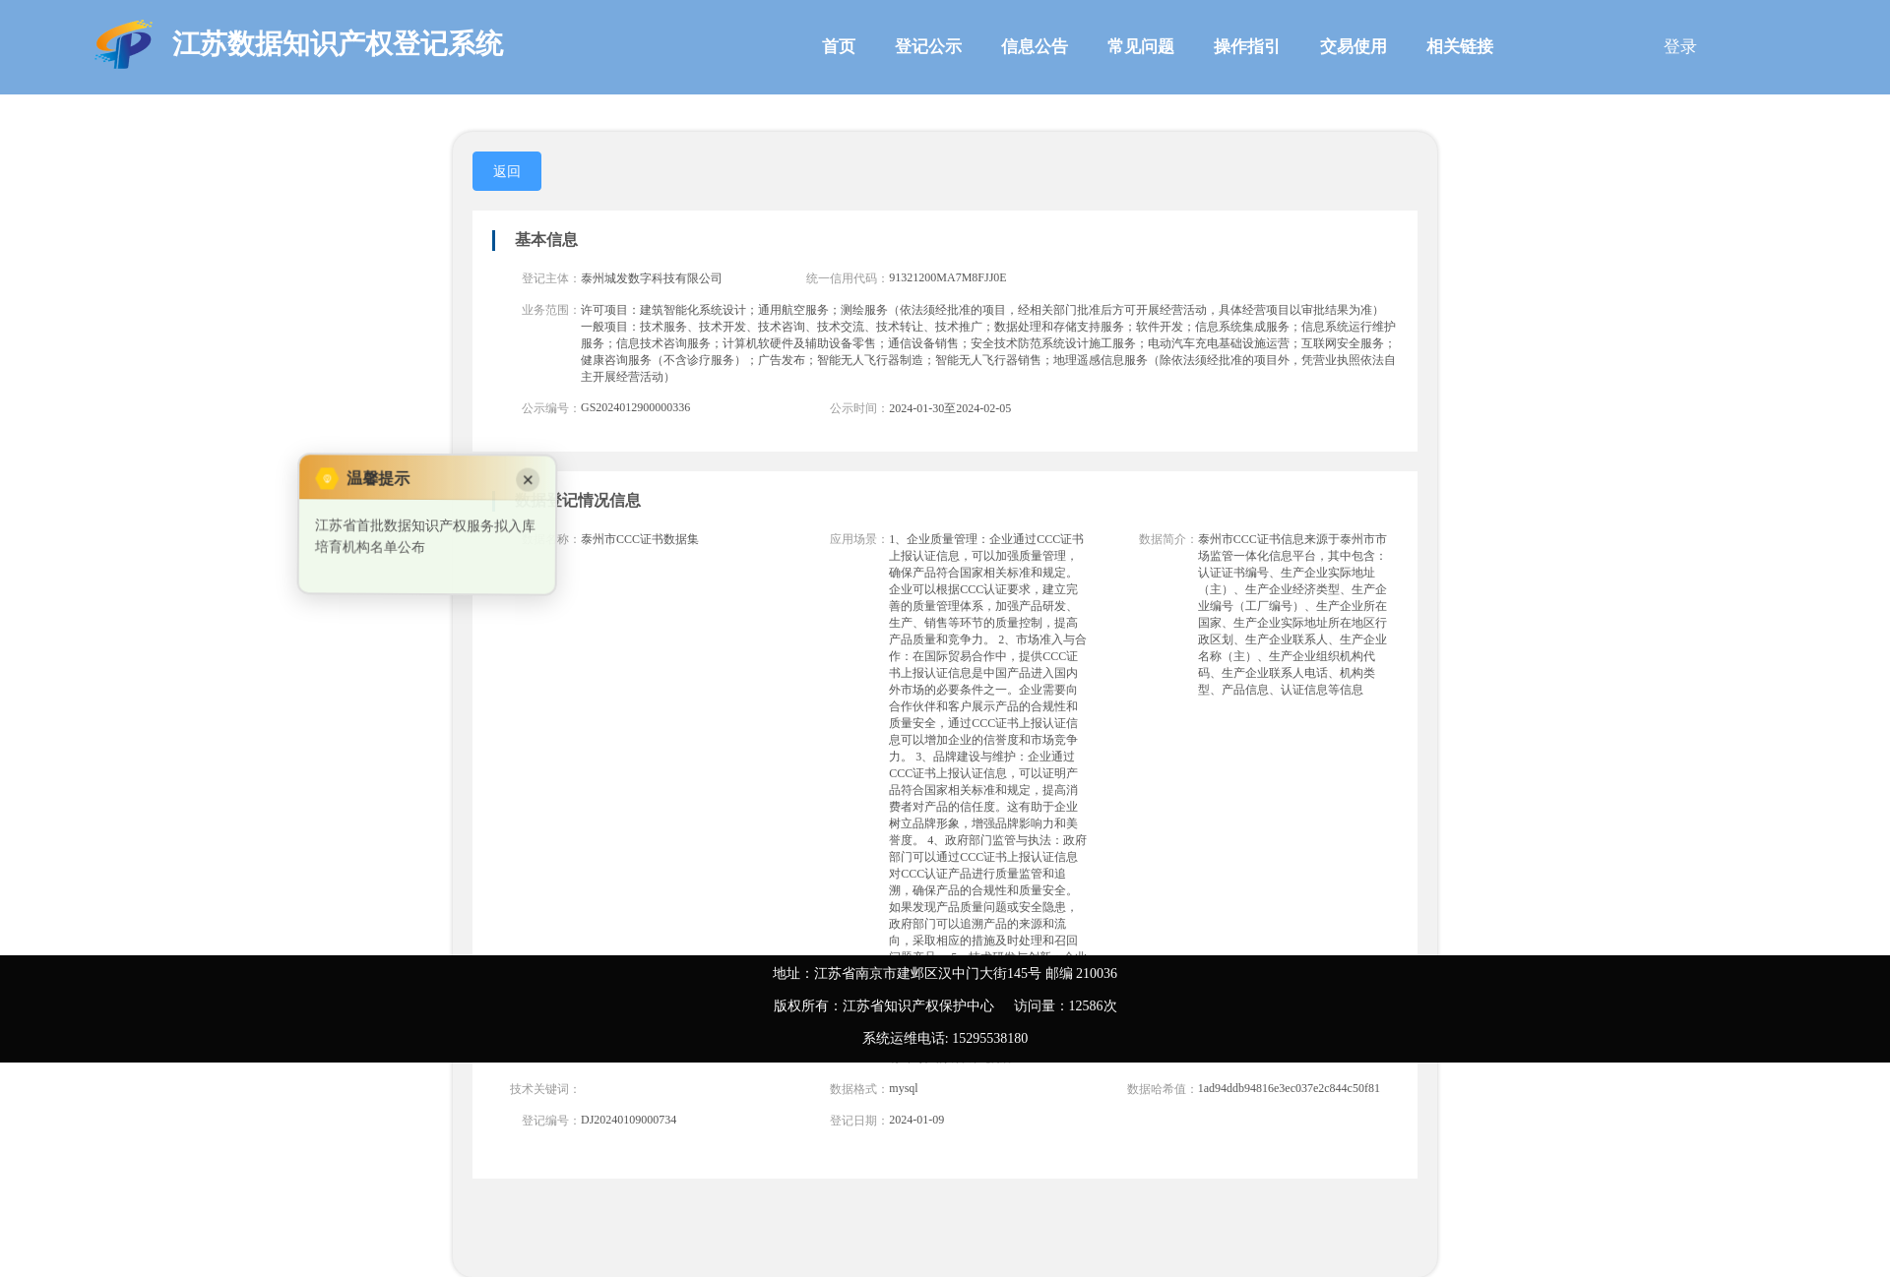This screenshot has height=1277, width=1890.
Task: Click the 温馨提示 popup title
Action: tap(378, 478)
